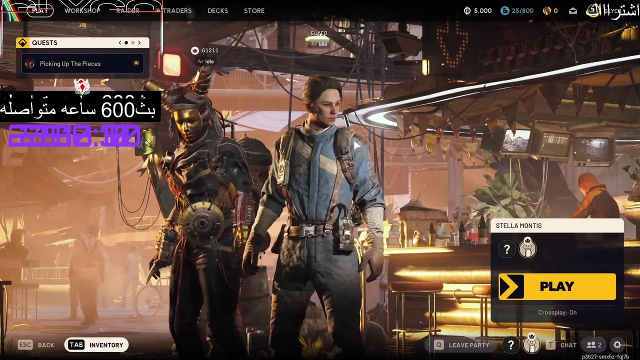
Task: Click the crown icon next to G1211
Action: point(195,50)
